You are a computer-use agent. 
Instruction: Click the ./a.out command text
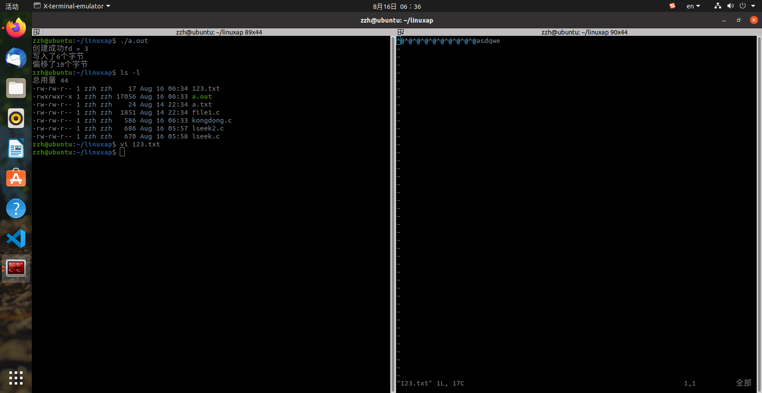(134, 41)
